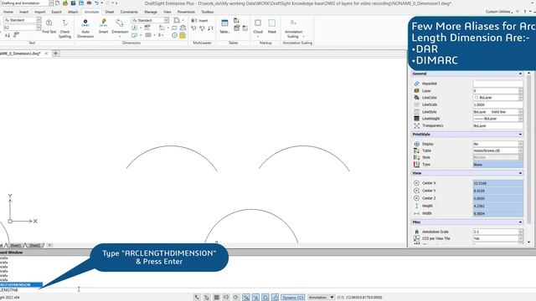Screen dimensions: 536x301
Task: Open the PrintStyle Table monochrome.ctb dropdown
Action: [x=521, y=150]
